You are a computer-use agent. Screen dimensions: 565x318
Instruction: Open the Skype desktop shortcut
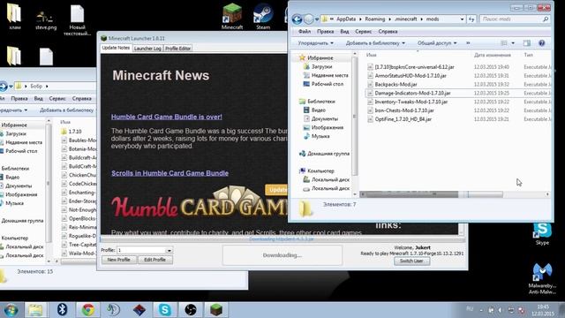click(x=542, y=233)
